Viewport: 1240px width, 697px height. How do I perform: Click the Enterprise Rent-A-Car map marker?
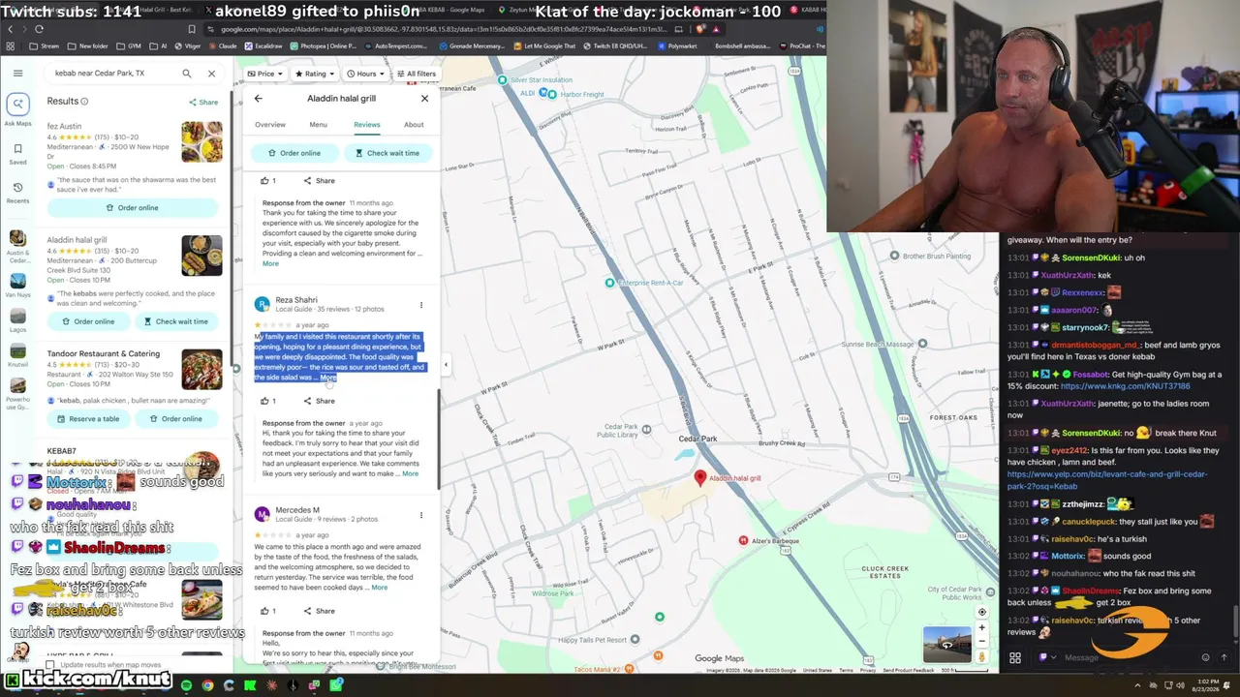609,283
